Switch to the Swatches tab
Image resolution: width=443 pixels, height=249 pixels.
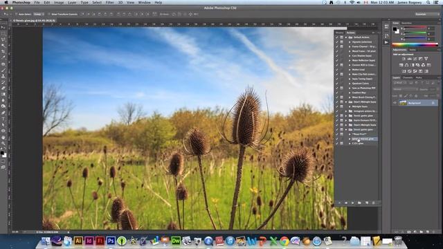click(406, 23)
